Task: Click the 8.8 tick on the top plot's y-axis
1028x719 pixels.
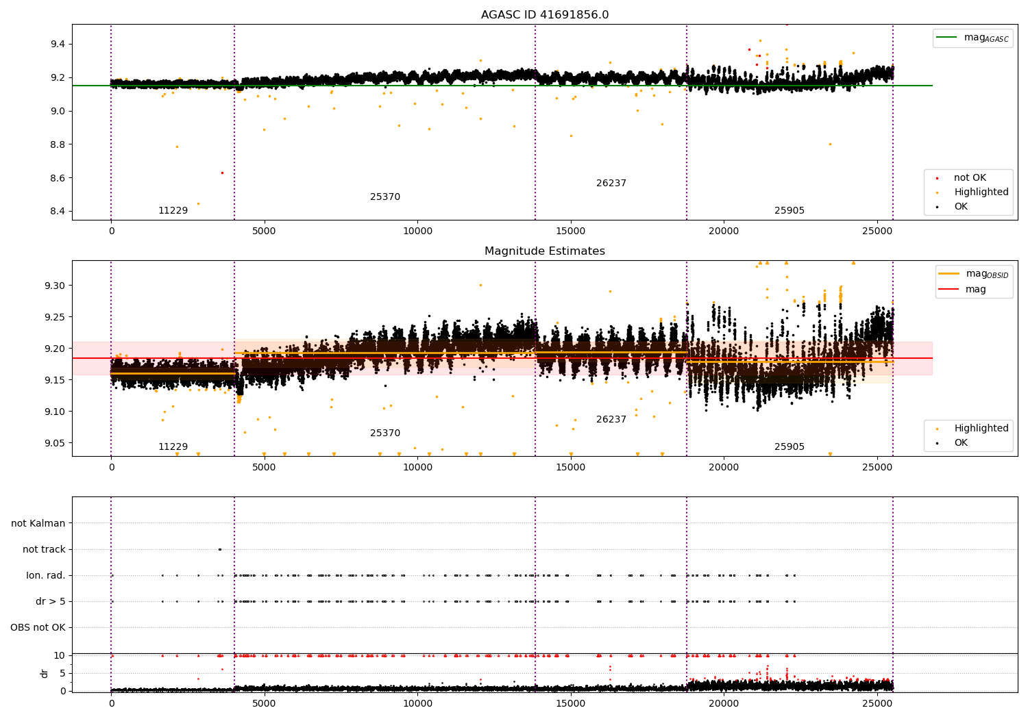Action: coord(57,144)
